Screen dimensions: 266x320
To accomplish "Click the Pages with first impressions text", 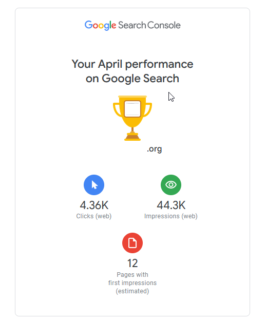I will (x=132, y=279).
